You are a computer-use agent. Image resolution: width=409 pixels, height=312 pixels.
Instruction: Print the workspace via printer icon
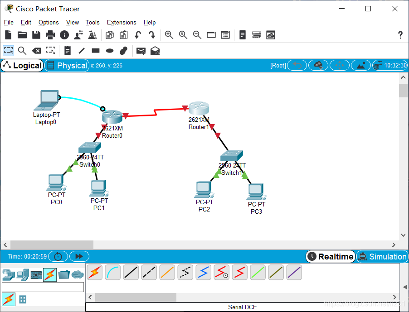[x=50, y=35]
